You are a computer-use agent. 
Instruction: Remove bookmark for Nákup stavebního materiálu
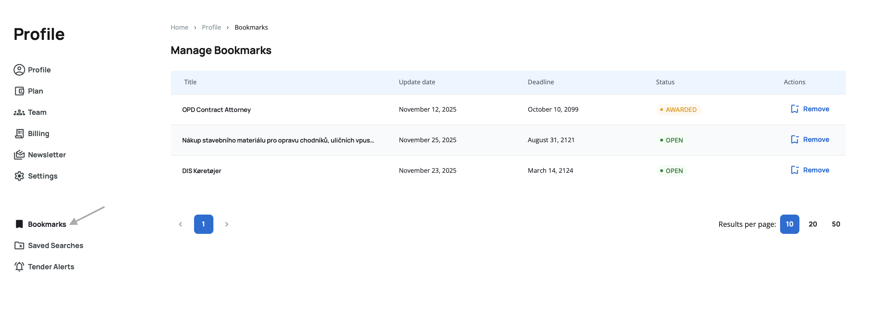pyautogui.click(x=810, y=140)
